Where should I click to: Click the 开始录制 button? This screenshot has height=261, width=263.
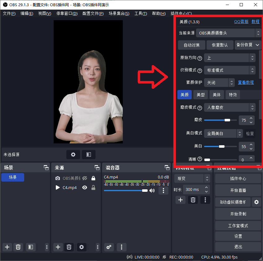(238, 214)
